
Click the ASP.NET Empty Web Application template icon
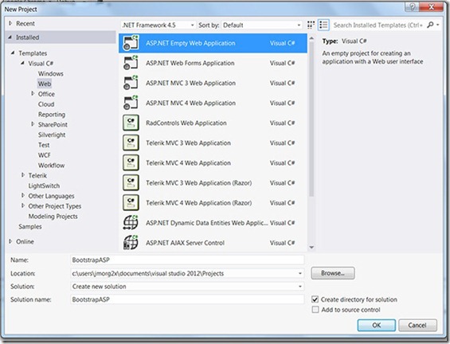pos(131,43)
